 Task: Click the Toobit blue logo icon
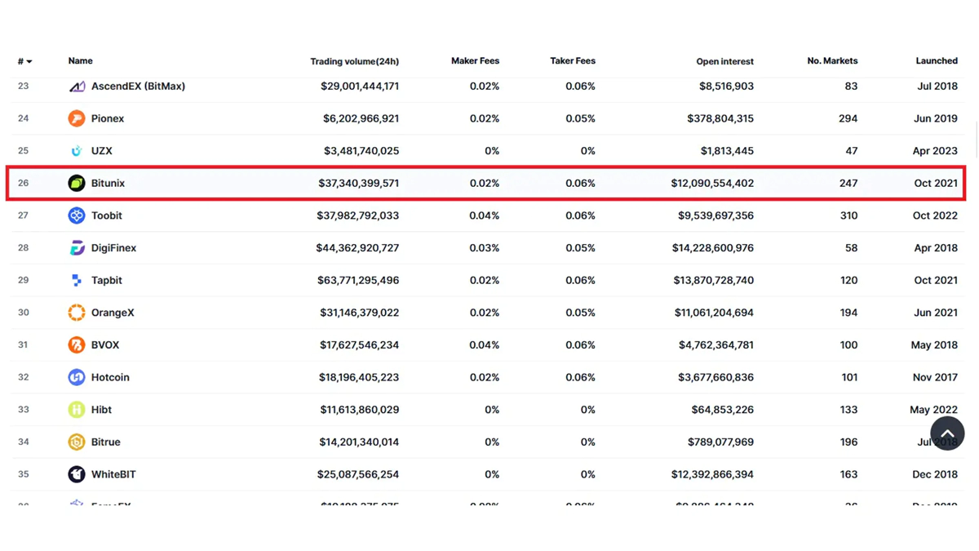[x=76, y=216]
